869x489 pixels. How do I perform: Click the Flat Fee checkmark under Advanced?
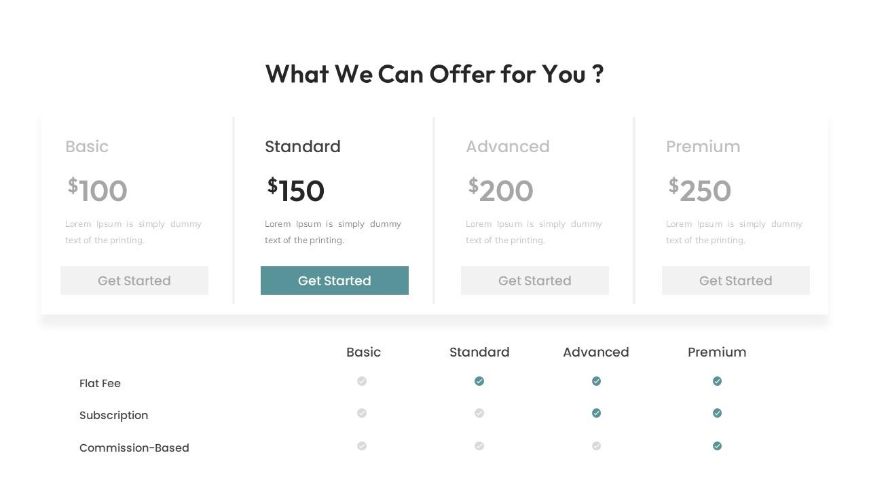(x=596, y=381)
